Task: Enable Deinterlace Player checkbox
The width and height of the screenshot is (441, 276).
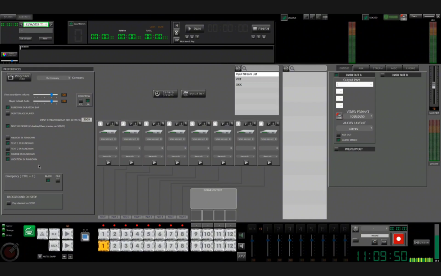Action: pyautogui.click(x=8, y=113)
